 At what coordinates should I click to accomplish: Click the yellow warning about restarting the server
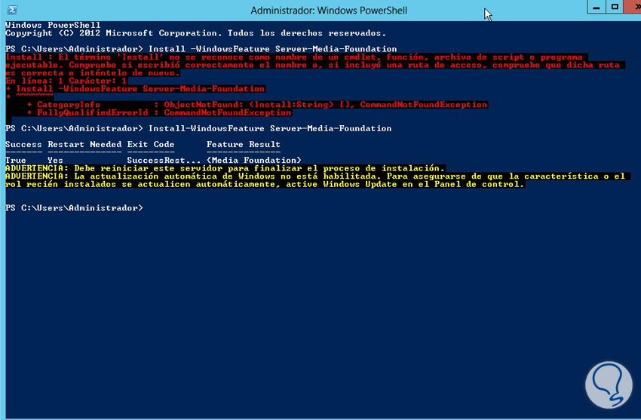[225, 168]
